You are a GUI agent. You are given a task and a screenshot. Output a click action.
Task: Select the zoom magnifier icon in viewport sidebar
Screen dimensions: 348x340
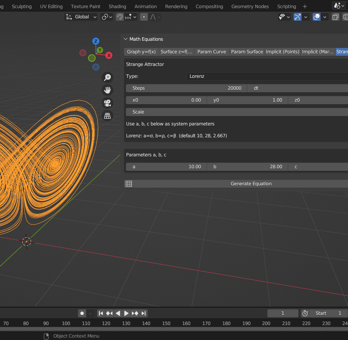(x=107, y=77)
